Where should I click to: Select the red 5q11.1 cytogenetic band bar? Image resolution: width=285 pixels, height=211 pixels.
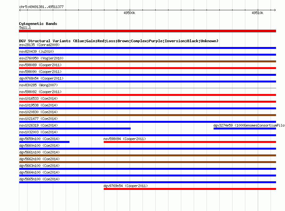tap(147, 31)
